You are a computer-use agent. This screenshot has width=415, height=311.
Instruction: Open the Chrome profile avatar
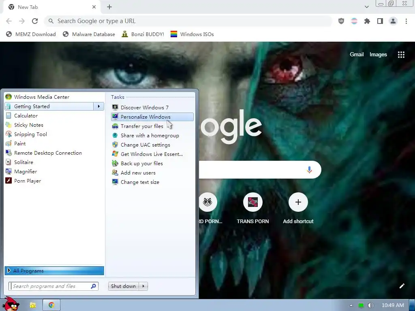point(393,21)
